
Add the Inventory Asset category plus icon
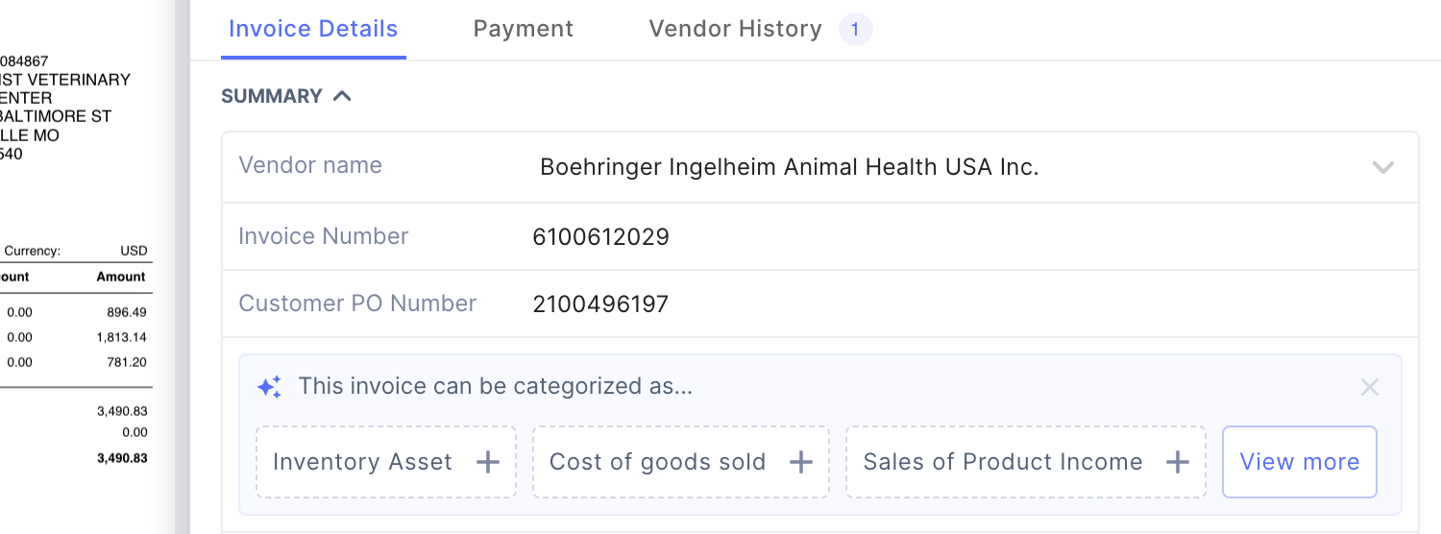point(488,462)
